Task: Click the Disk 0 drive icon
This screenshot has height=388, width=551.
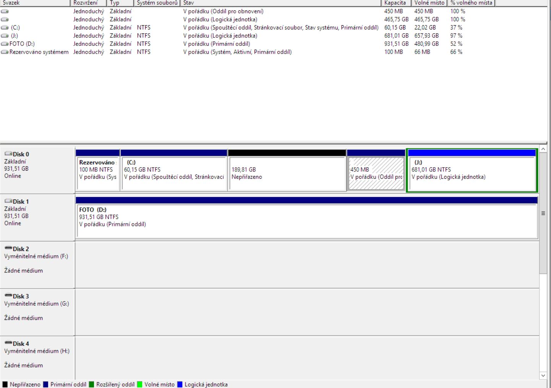Action: [8, 154]
